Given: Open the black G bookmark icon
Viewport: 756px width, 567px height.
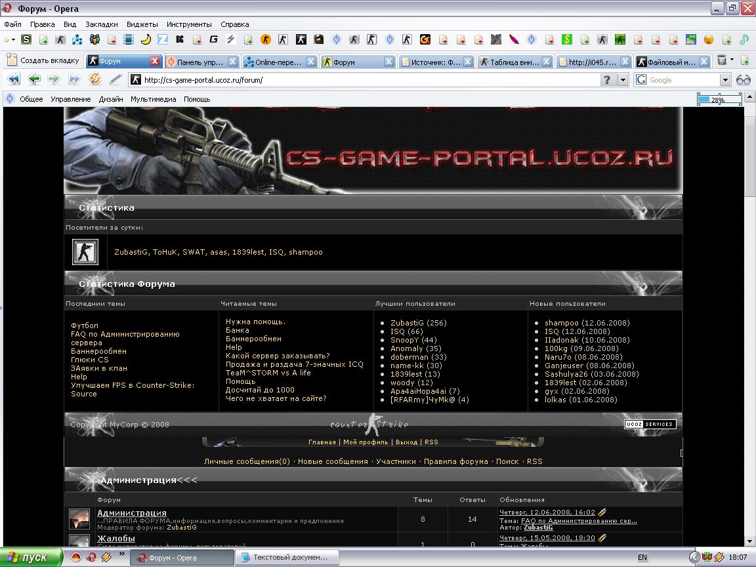Looking at the screenshot, I should click(213, 39).
